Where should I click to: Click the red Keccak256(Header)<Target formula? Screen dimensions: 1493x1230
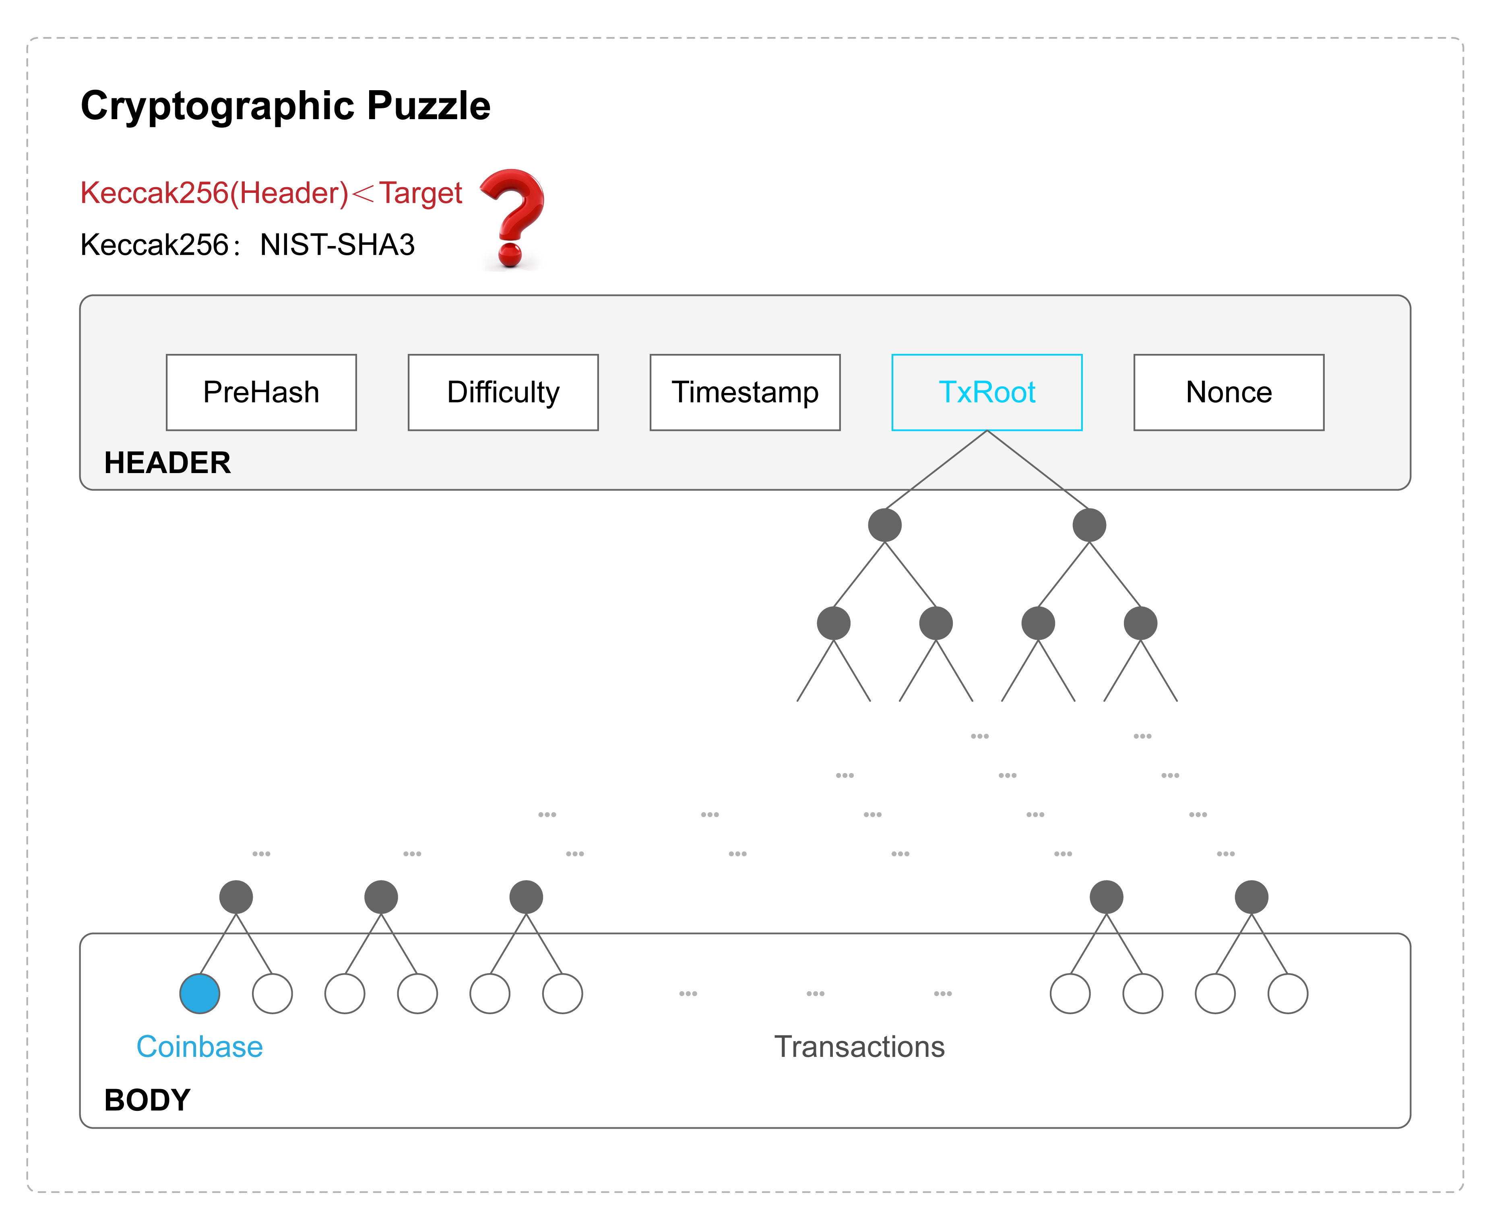[x=271, y=193]
